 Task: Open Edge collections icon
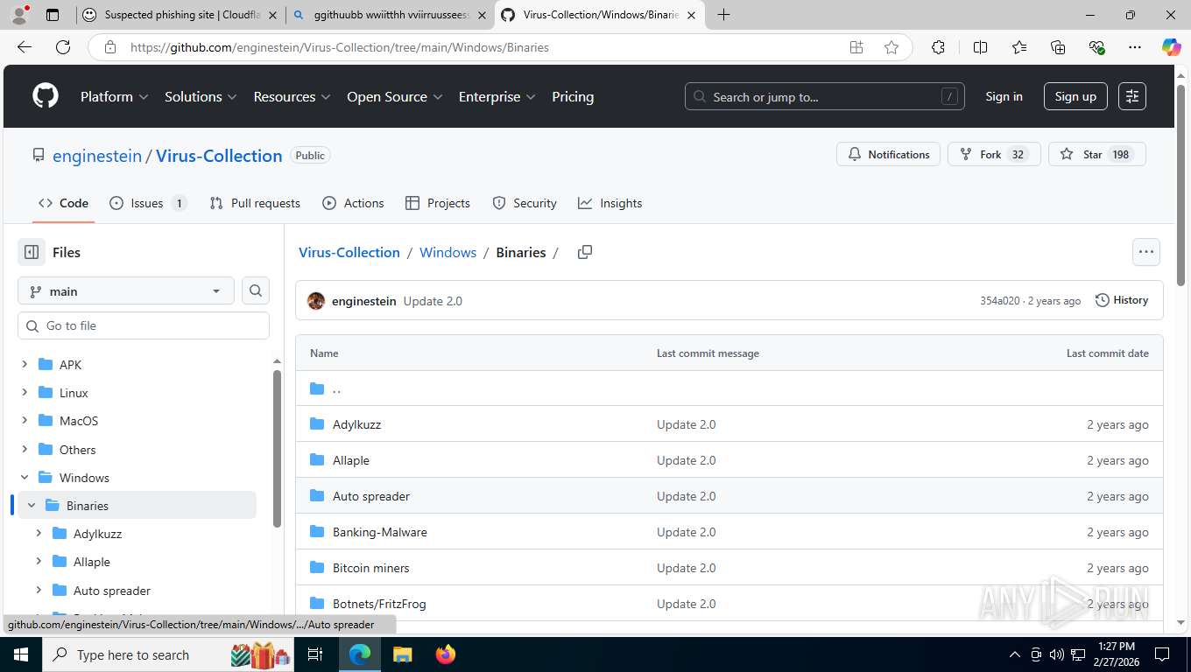tap(1058, 47)
